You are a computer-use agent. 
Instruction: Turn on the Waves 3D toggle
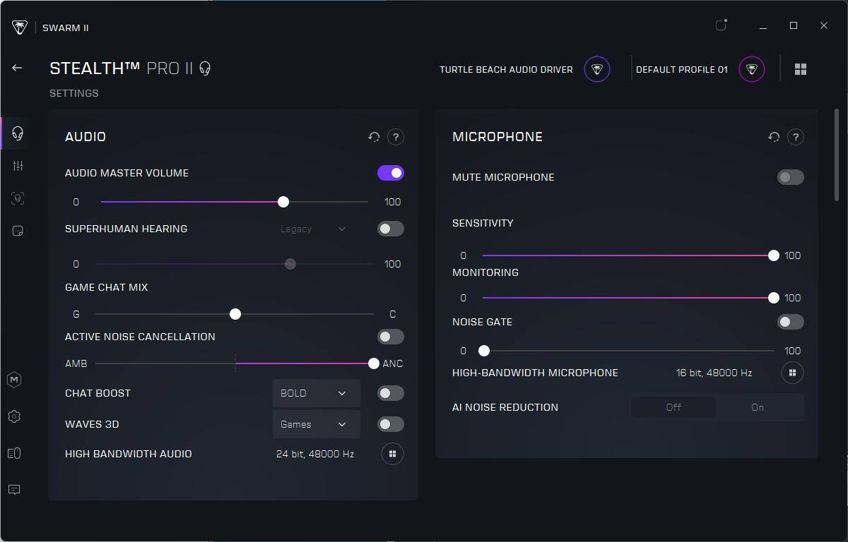[x=391, y=424]
